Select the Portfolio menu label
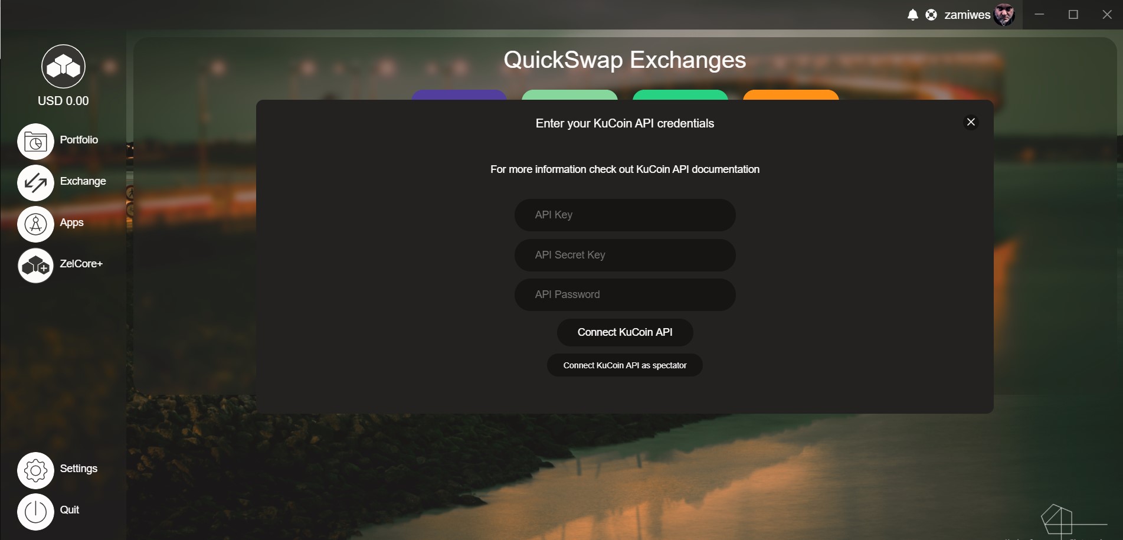The width and height of the screenshot is (1123, 540). (x=79, y=140)
